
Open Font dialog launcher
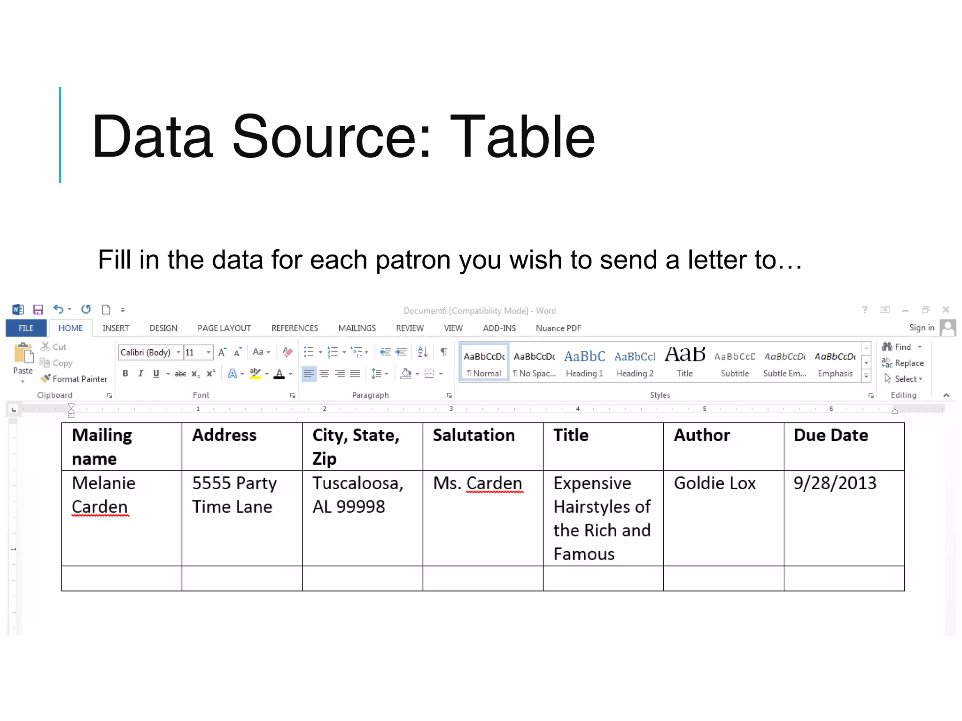293,396
